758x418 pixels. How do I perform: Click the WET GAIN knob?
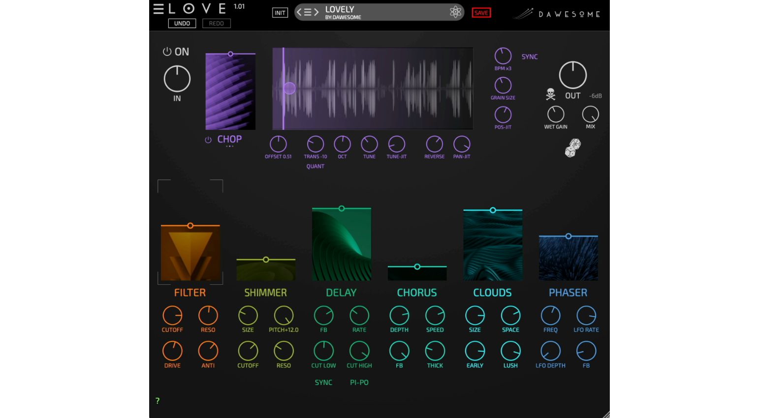(x=556, y=114)
